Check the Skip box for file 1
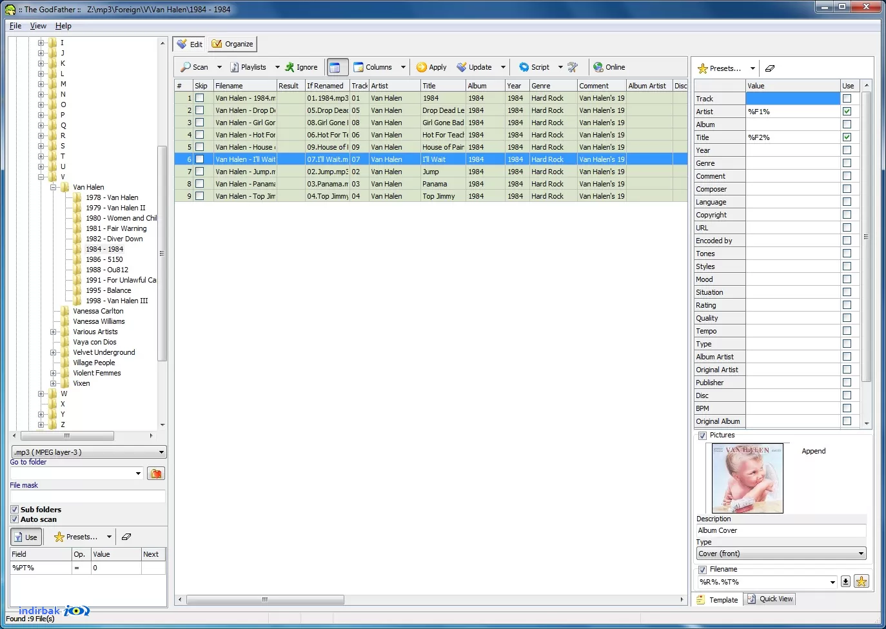Viewport: 886px width, 629px height. 200,98
